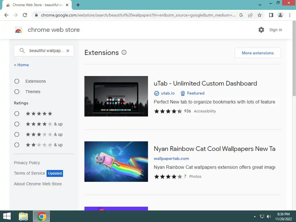Click the Nyan Cat rainbow thumbnail
This screenshot has width=296, height=222.
[x=116, y=162]
